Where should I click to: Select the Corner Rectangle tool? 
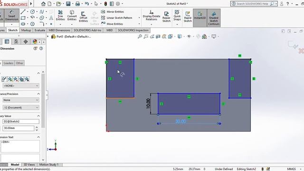tap(23, 18)
